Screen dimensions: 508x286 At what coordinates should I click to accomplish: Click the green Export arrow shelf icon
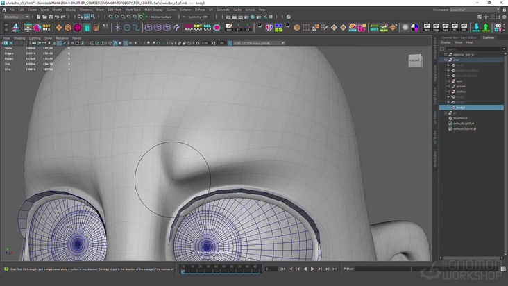[x=486, y=27]
